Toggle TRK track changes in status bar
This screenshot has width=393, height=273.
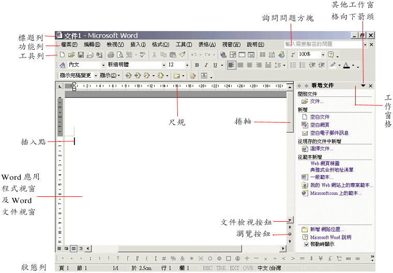pos(221,268)
